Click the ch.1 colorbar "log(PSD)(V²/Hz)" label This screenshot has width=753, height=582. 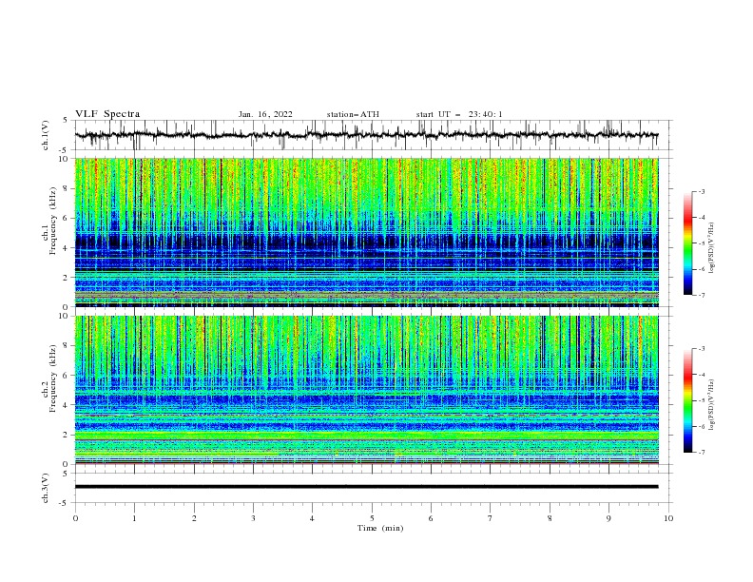pyautogui.click(x=712, y=248)
